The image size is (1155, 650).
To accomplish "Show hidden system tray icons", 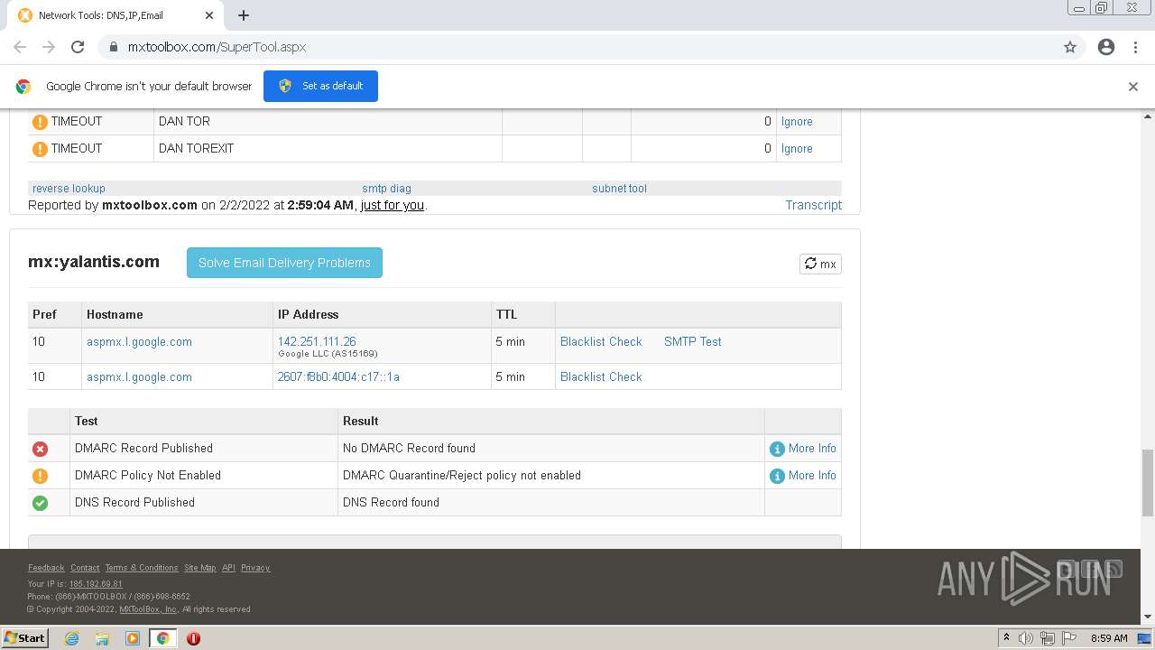I will point(1006,638).
